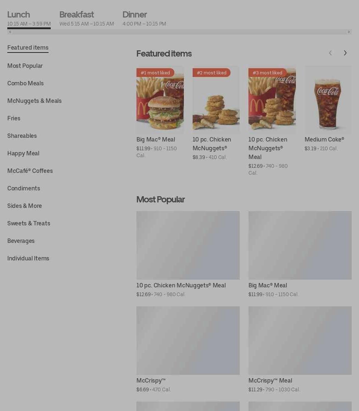Click right arrow of menu scrollbar
Viewport: 359px width, 411px height.
coord(349,32)
